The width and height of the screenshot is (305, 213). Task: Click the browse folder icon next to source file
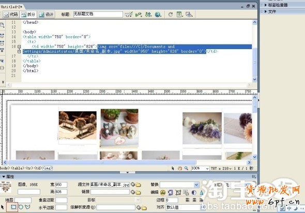click(x=139, y=185)
